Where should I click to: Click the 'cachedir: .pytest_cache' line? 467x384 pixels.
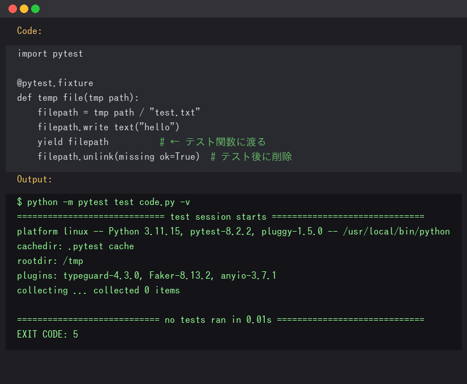click(75, 246)
